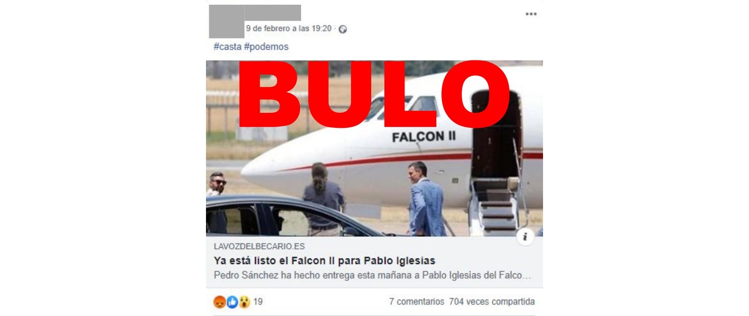749x316 pixels.
Task: View the 19 reactions count
Action: coord(258,302)
